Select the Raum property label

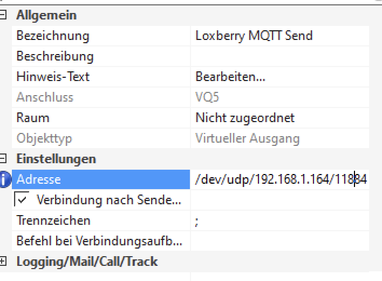tap(33, 118)
